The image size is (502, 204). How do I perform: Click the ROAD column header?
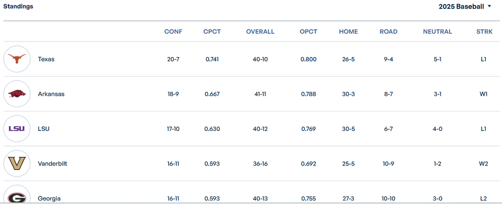[389, 31]
